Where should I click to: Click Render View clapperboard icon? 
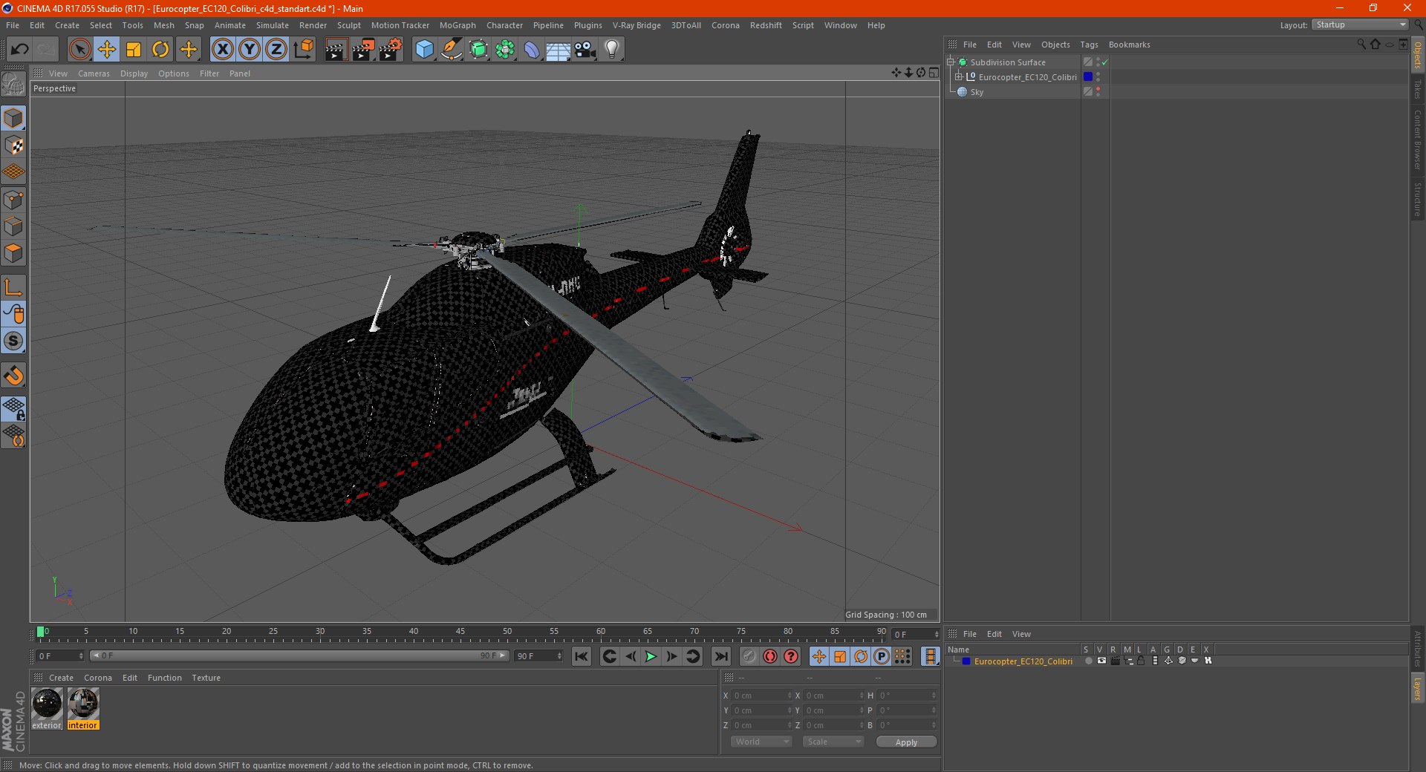pos(336,50)
